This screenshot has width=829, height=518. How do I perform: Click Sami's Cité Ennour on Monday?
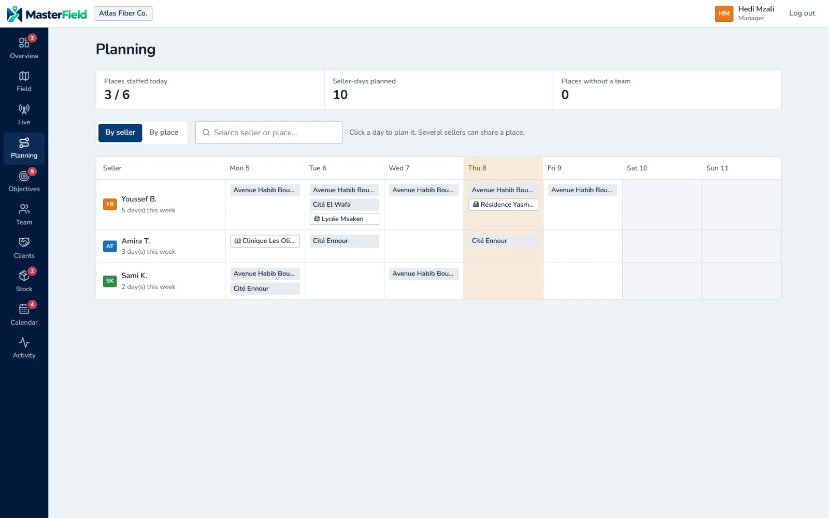265,289
